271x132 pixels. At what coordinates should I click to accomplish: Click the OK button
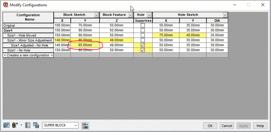[210, 126]
